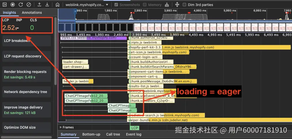Select the account-login-acti request bar

click(146, 57)
